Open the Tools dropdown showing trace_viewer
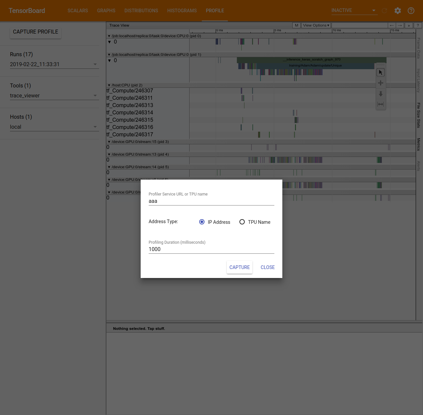 [x=55, y=95]
